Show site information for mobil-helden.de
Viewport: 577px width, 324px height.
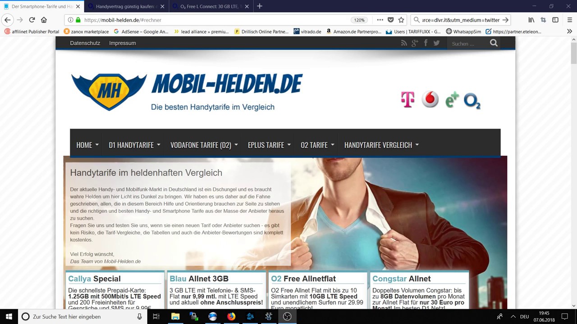click(x=70, y=20)
